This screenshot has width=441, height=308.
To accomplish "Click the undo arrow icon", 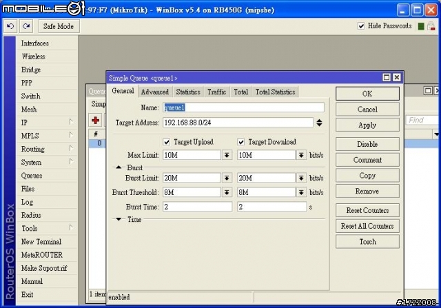I will pos(10,26).
